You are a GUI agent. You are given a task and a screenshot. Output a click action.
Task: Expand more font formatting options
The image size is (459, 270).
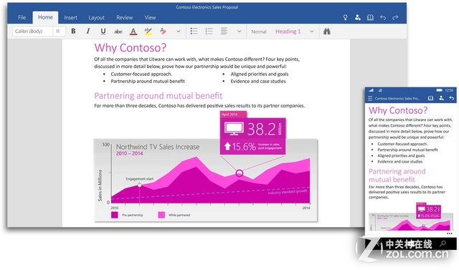tap(179, 32)
